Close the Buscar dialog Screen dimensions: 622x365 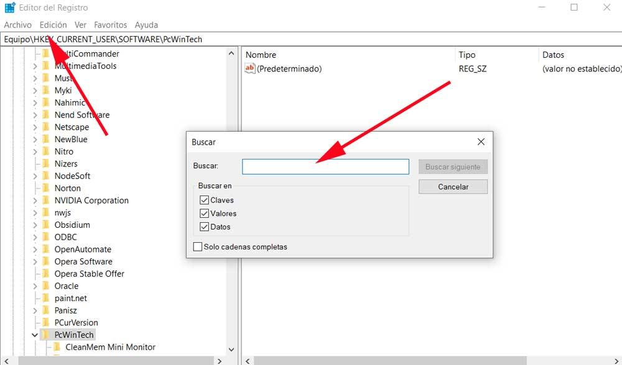[481, 142]
